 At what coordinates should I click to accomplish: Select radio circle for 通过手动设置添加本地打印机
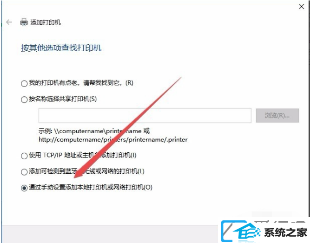pos(24,188)
